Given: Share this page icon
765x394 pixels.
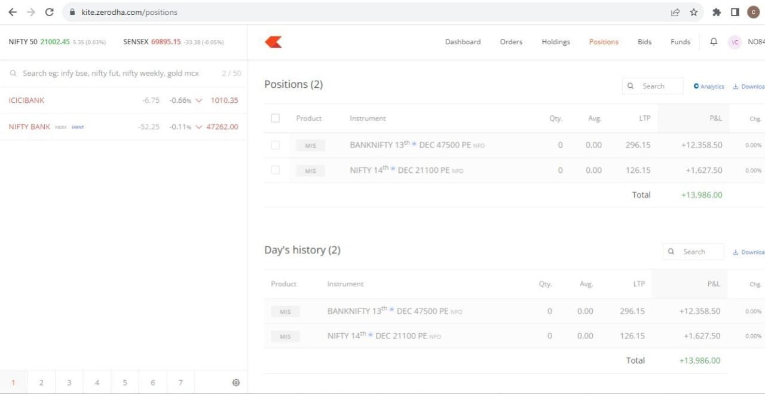Looking at the screenshot, I should tap(675, 12).
